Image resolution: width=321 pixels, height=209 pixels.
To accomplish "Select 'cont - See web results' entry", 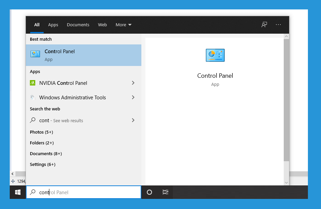I will pyautogui.click(x=84, y=120).
